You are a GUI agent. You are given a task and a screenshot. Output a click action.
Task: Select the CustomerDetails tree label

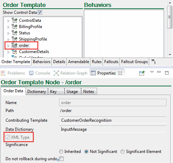[x=34, y=52]
